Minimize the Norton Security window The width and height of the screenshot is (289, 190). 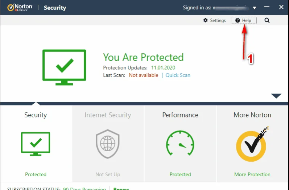(267, 7)
